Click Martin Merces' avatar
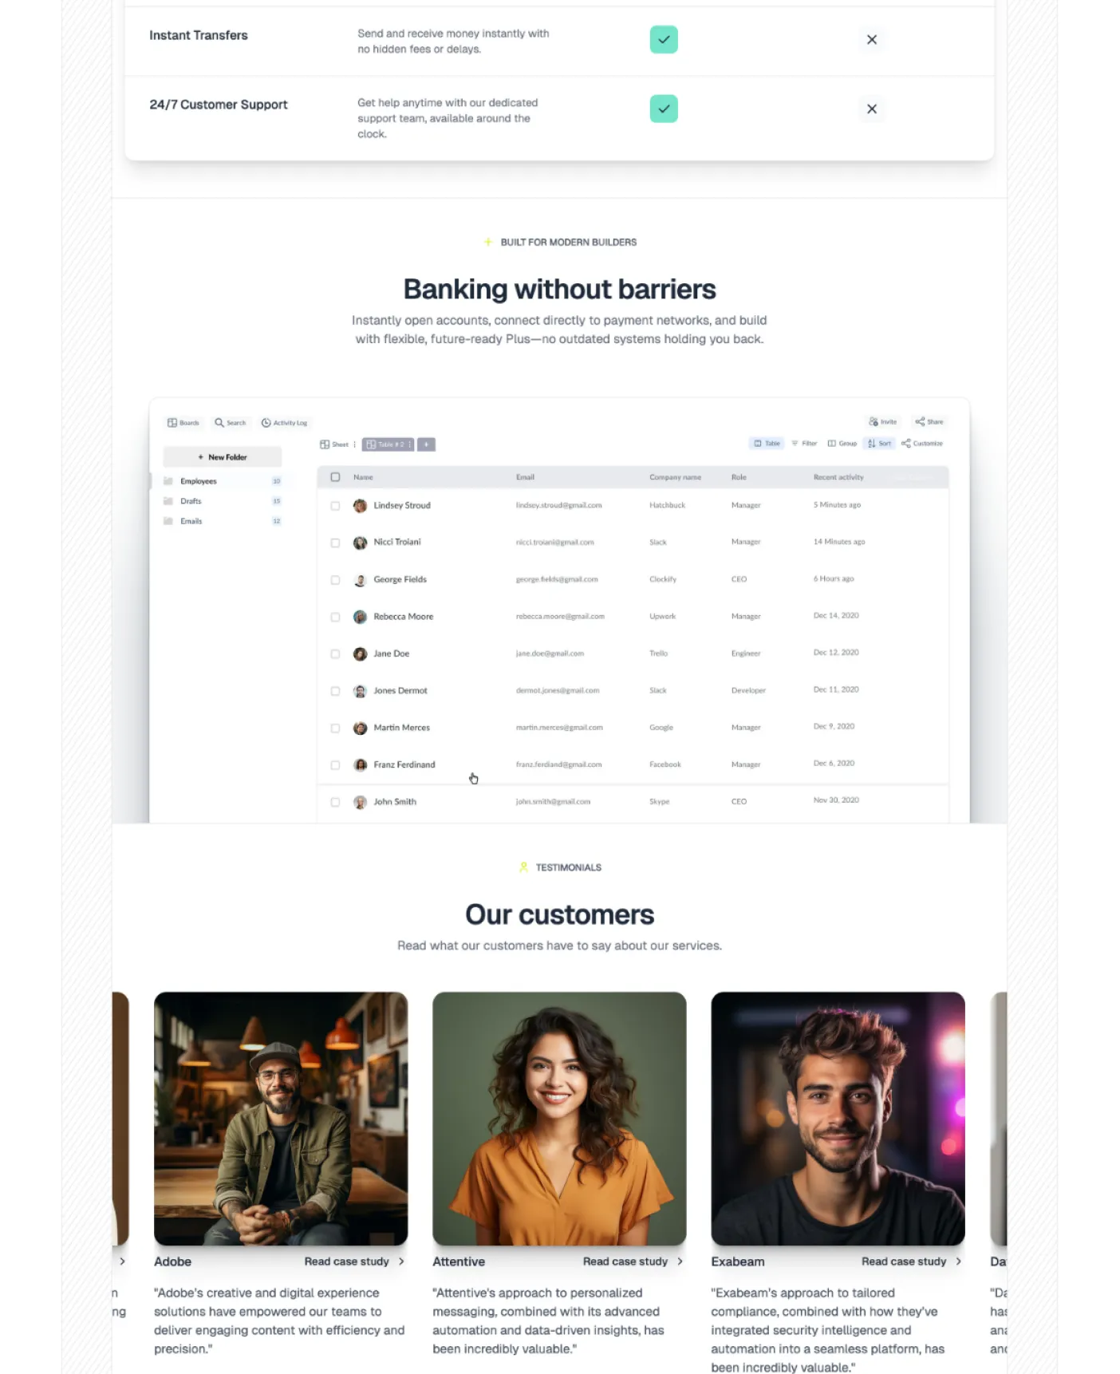The width and height of the screenshot is (1120, 1374). pos(361,728)
